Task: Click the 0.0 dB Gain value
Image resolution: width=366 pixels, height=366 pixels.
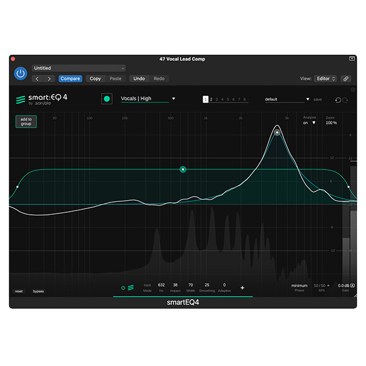Action: point(343,285)
